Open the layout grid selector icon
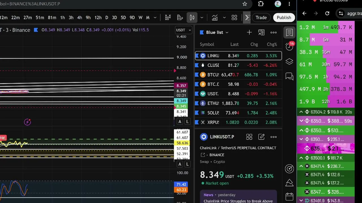This screenshot has width=362, height=203. [x=234, y=17]
